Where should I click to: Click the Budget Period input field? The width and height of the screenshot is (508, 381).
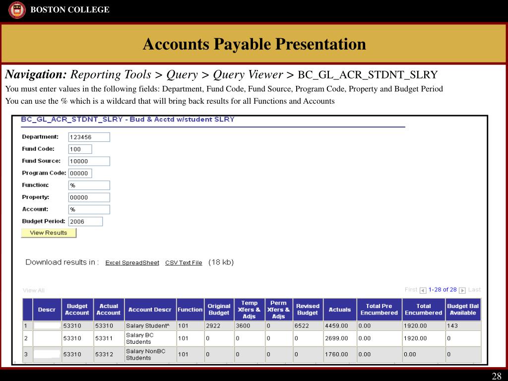click(x=85, y=222)
